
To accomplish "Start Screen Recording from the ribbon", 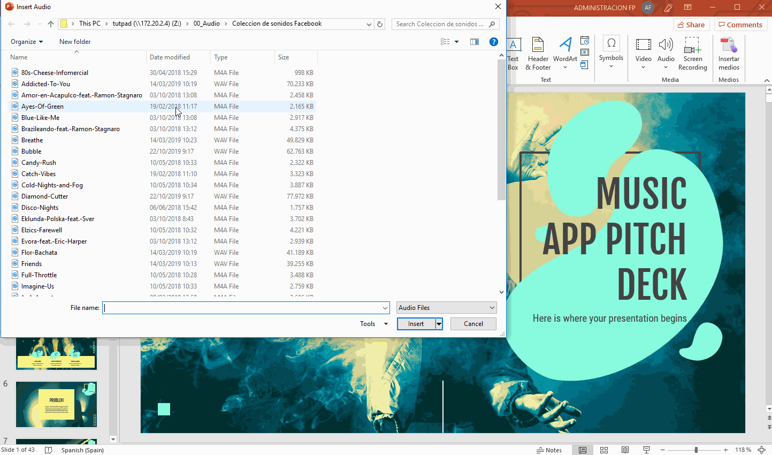I will [692, 46].
